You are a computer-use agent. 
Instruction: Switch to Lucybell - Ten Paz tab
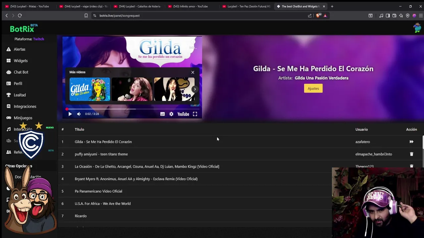(246, 6)
